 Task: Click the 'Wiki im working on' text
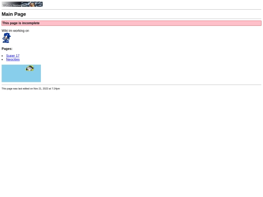(x=15, y=31)
